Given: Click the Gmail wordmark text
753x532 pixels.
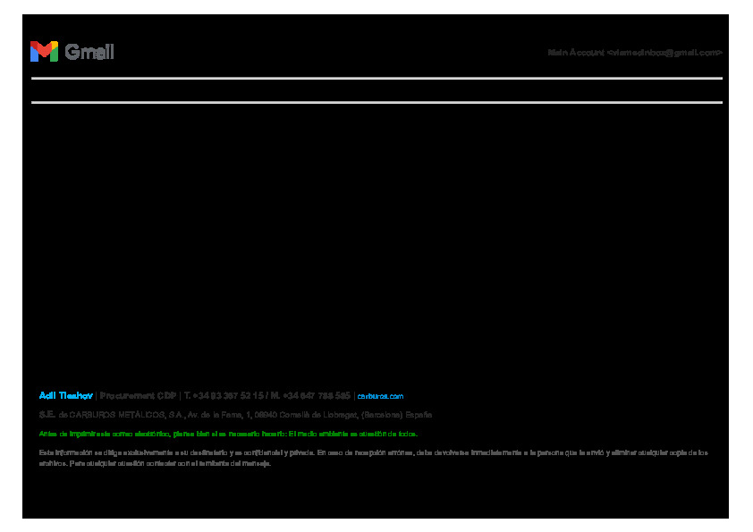Looking at the screenshot, I should pos(89,52).
